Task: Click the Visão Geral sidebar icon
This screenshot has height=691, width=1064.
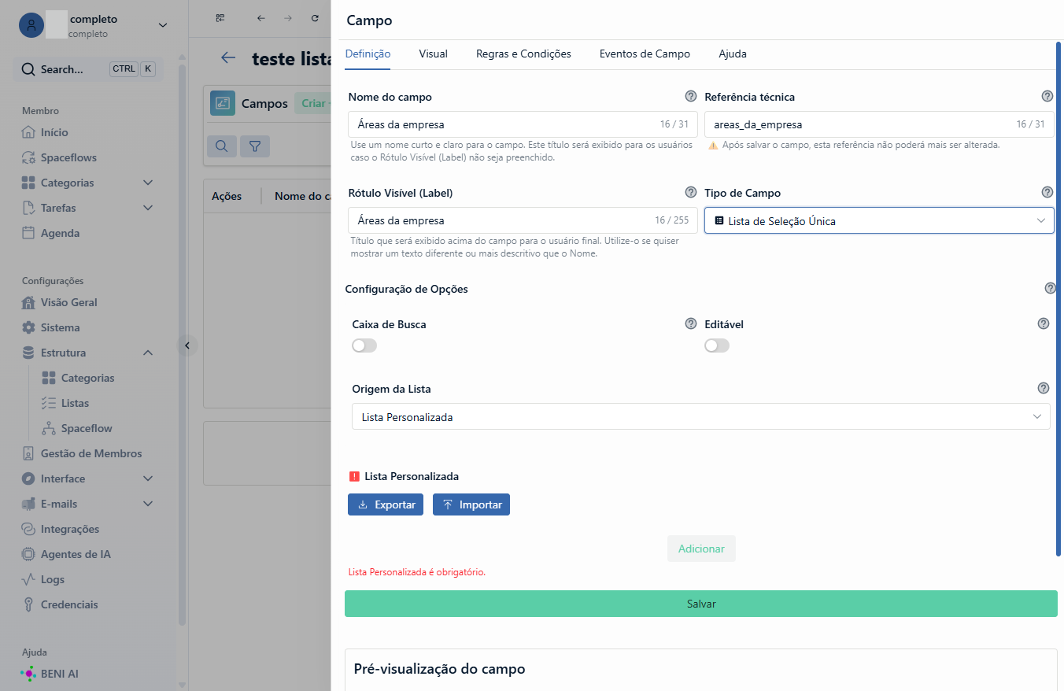Action: 28,302
